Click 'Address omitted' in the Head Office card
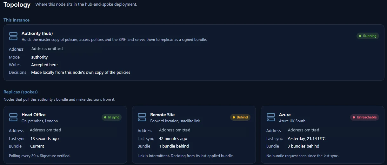This screenshot has height=165, width=387. pos(45,130)
